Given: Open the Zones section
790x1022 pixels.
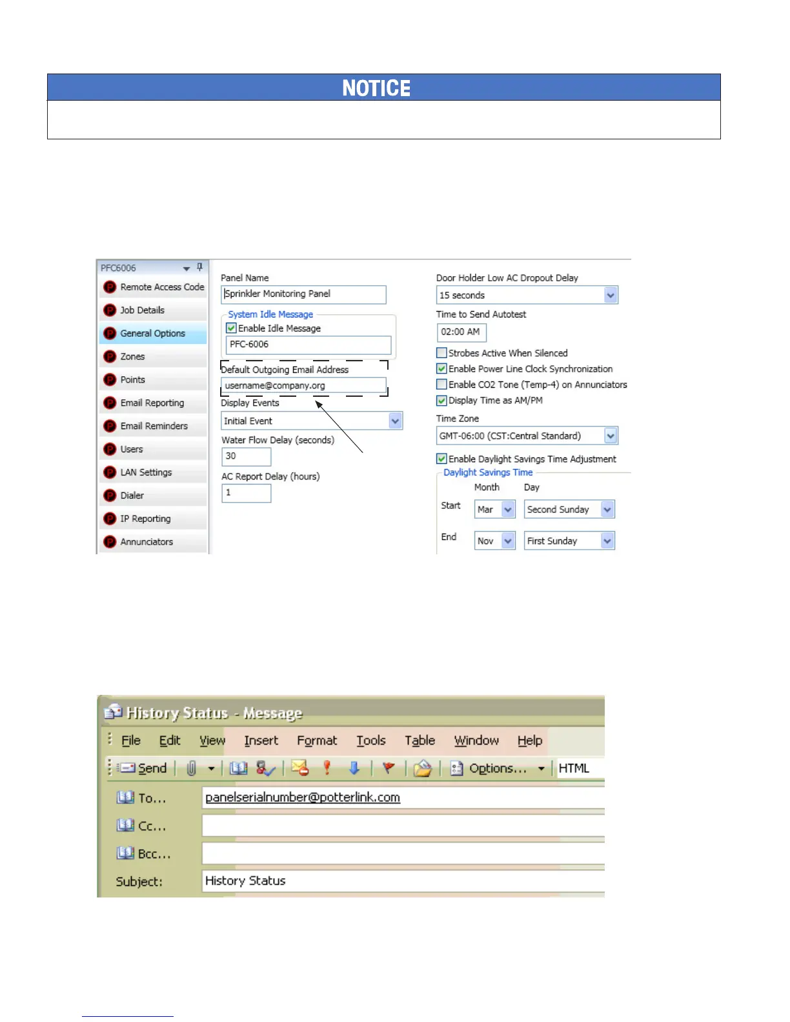Looking at the screenshot, I should point(154,357).
